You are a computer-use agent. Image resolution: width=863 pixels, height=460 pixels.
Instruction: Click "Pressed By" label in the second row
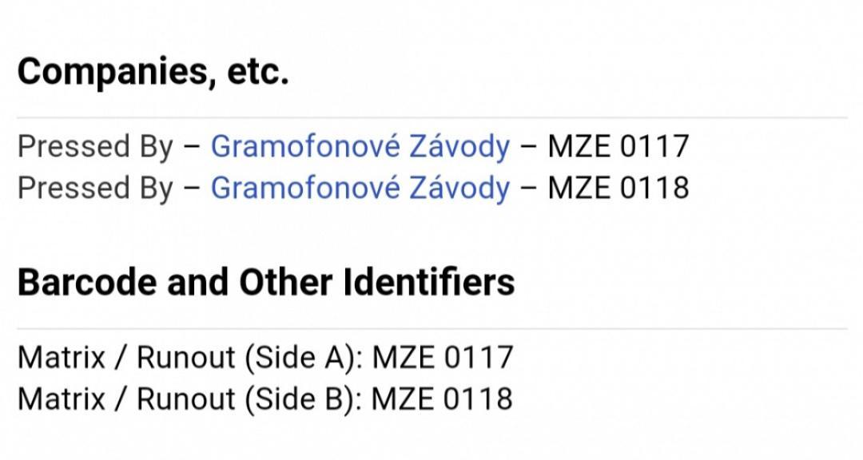click(x=94, y=188)
